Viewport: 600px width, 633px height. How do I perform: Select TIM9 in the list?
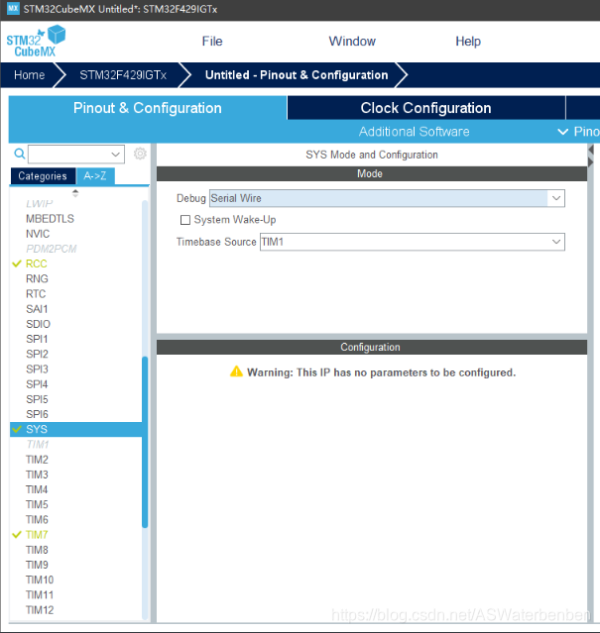tap(37, 565)
